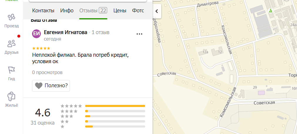Click the сегодня date label
297x134 pixels.
point(53,39)
